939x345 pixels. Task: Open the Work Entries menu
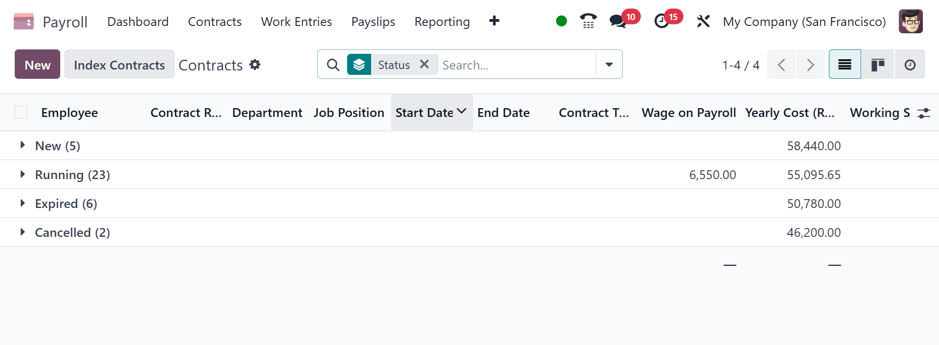click(296, 22)
